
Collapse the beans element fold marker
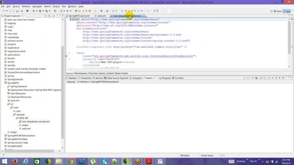tap(69, 19)
